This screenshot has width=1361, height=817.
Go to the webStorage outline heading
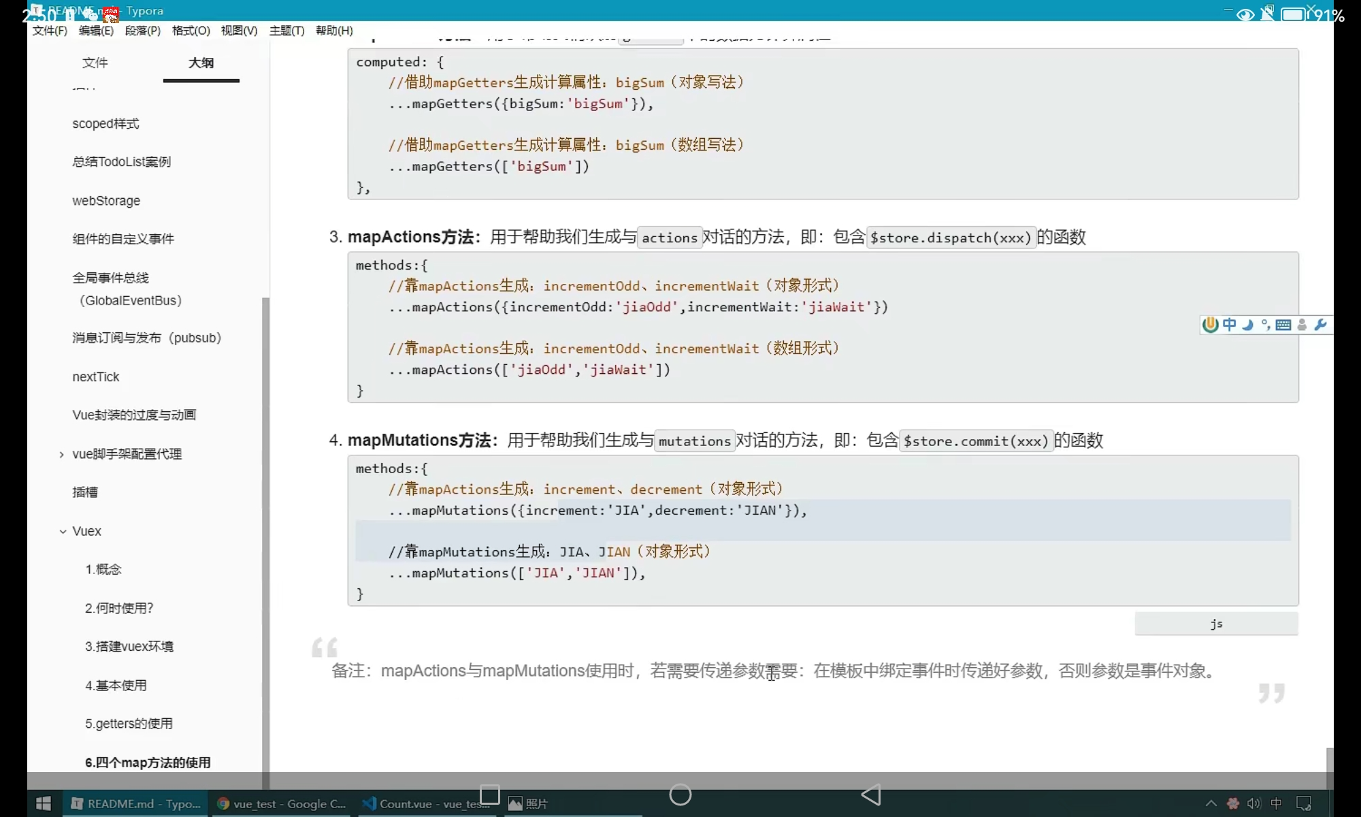106,201
